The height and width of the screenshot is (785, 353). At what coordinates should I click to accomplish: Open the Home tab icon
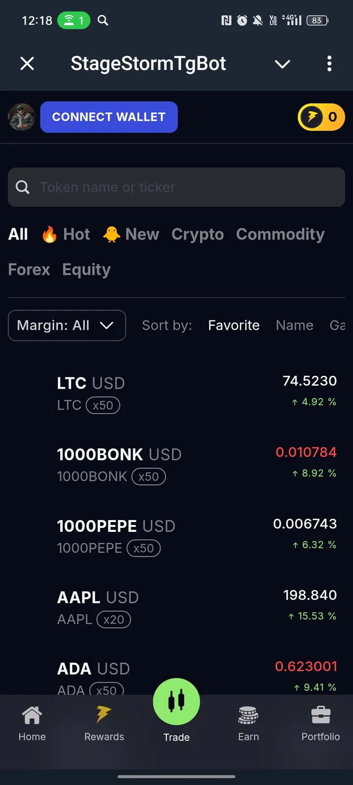[x=32, y=715]
